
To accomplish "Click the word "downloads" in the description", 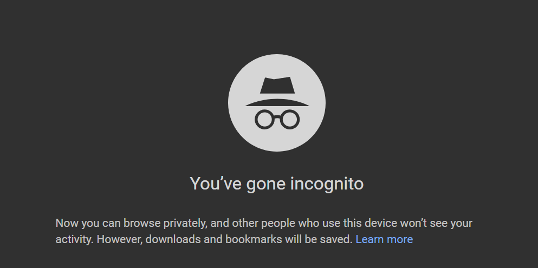I will [x=171, y=239].
